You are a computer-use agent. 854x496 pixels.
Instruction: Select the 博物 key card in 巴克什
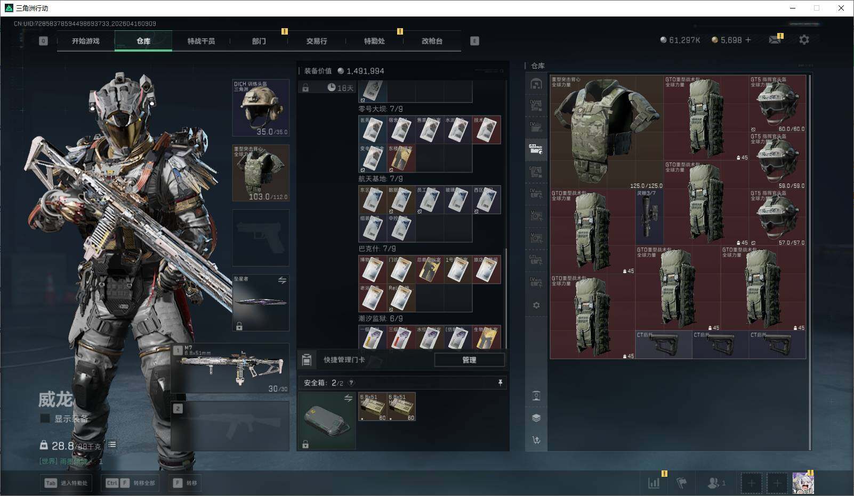(x=372, y=270)
